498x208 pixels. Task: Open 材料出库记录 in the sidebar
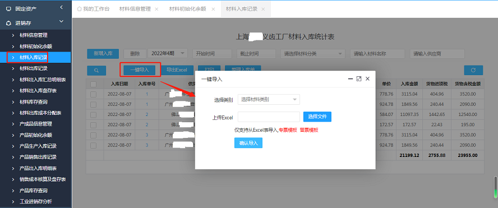click(x=33, y=68)
